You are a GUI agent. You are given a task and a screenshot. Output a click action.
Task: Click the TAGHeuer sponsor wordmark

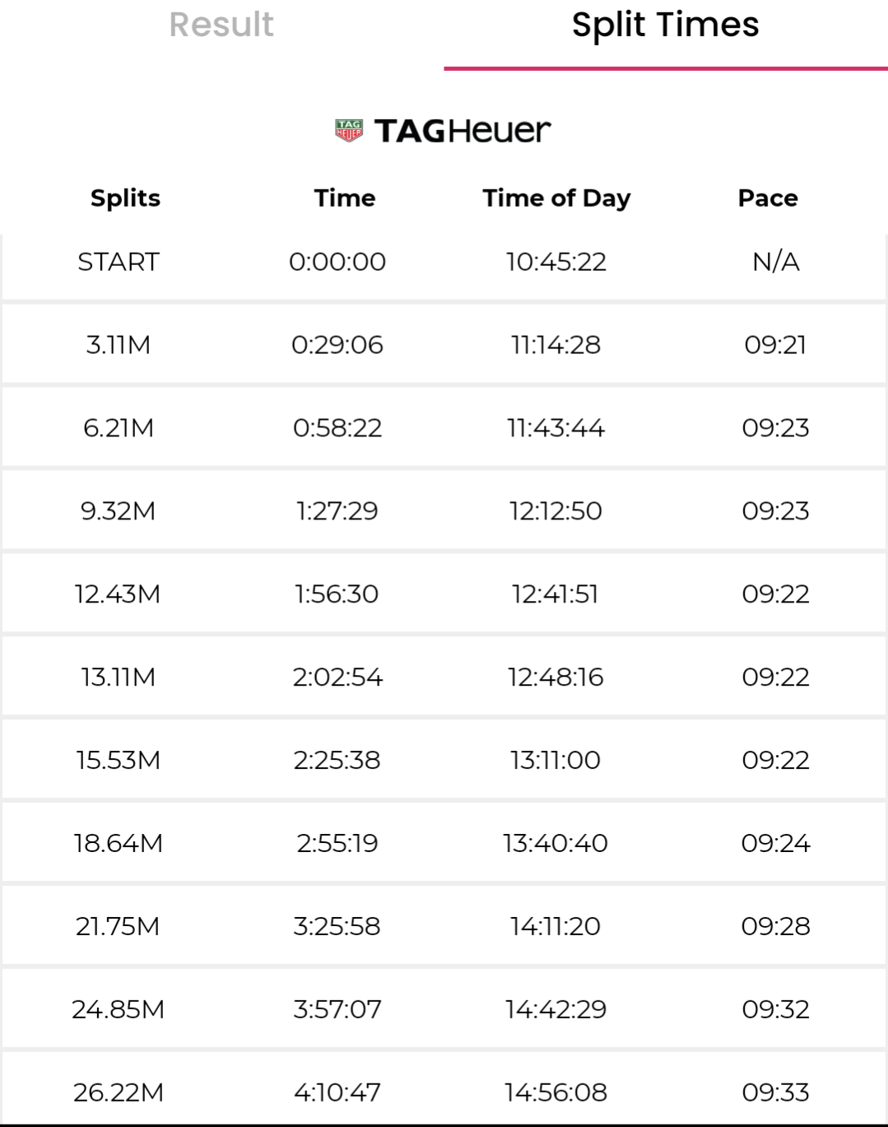tap(462, 130)
